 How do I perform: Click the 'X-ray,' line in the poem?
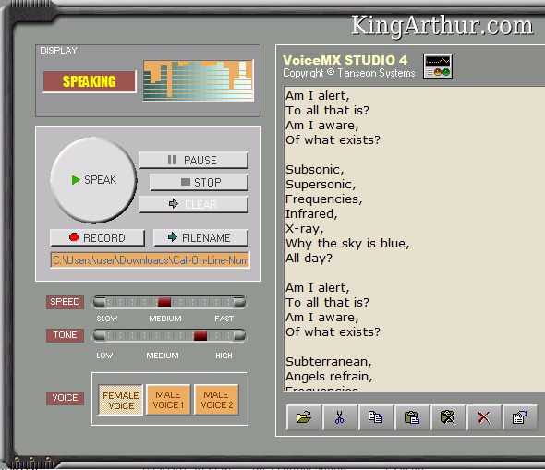[305, 229]
